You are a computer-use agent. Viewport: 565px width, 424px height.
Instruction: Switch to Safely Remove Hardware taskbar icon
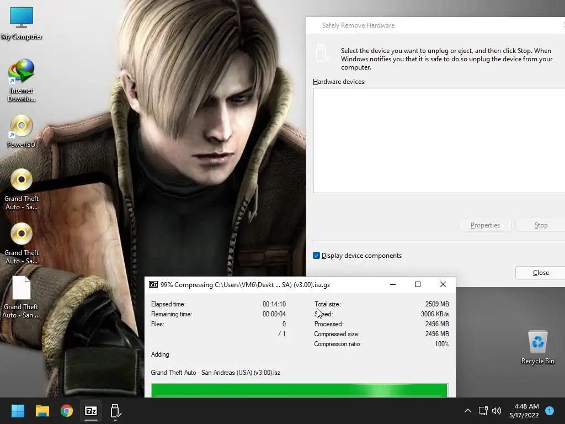[115, 411]
